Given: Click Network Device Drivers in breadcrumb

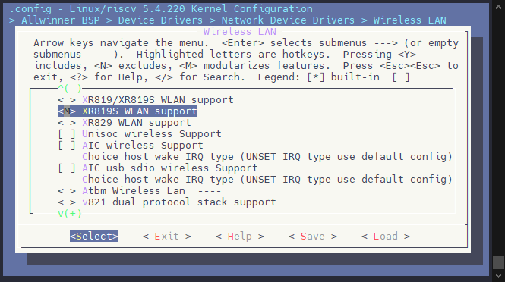Looking at the screenshot, I should coord(288,20).
